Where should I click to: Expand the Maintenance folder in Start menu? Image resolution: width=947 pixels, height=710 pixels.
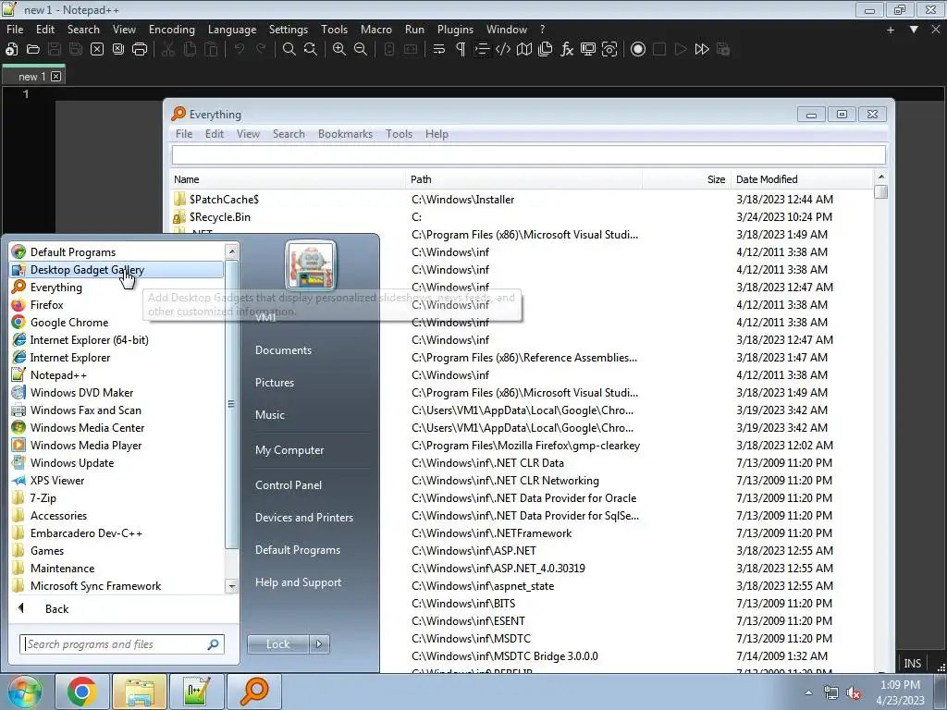click(117, 569)
